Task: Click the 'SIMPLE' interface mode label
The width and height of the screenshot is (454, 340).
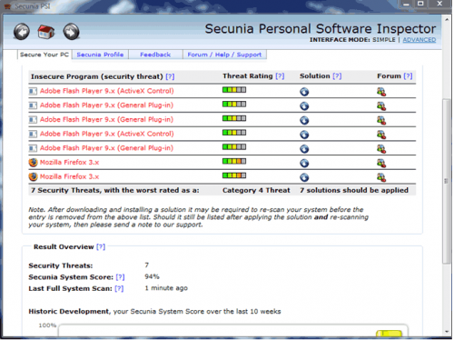Action: click(384, 40)
